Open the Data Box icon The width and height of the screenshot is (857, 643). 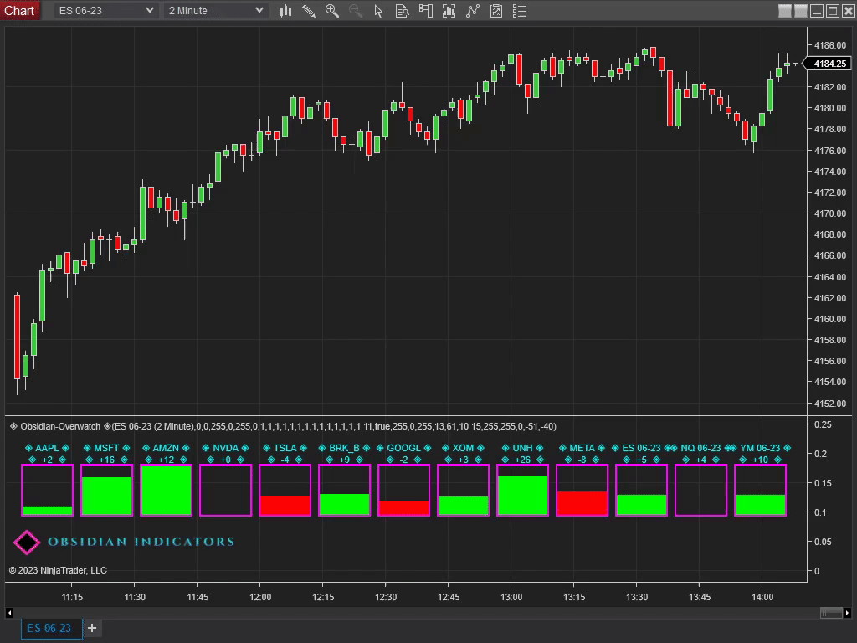click(x=403, y=11)
